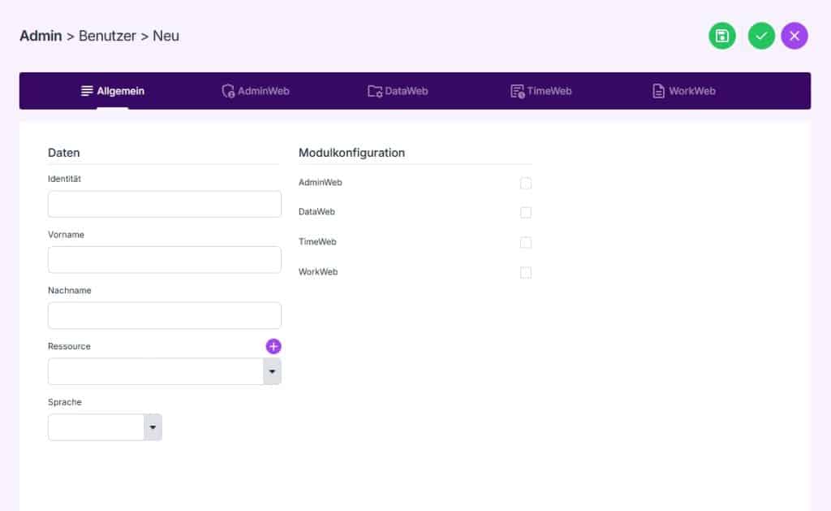Click the WorkWeb document icon
The width and height of the screenshot is (831, 511).
(x=658, y=91)
